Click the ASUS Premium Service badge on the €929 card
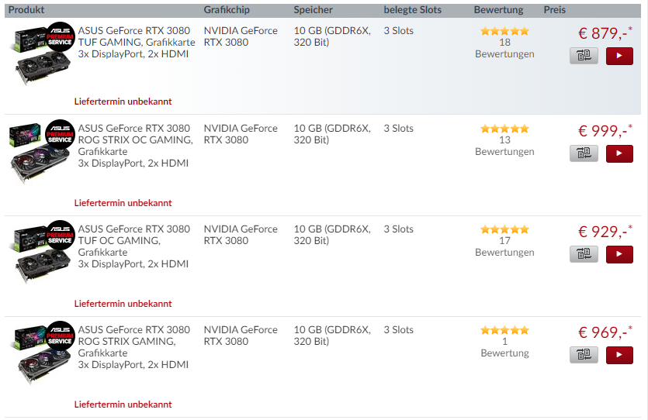 point(61,235)
